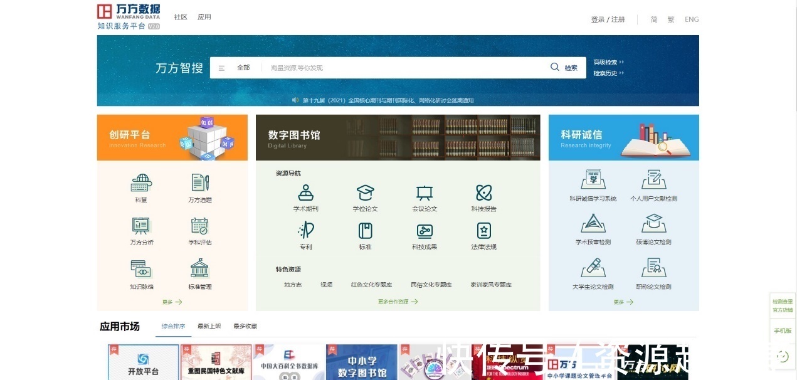Open 科研诚信学习系统 icon
Screen dimensions: 797x380
click(593, 180)
